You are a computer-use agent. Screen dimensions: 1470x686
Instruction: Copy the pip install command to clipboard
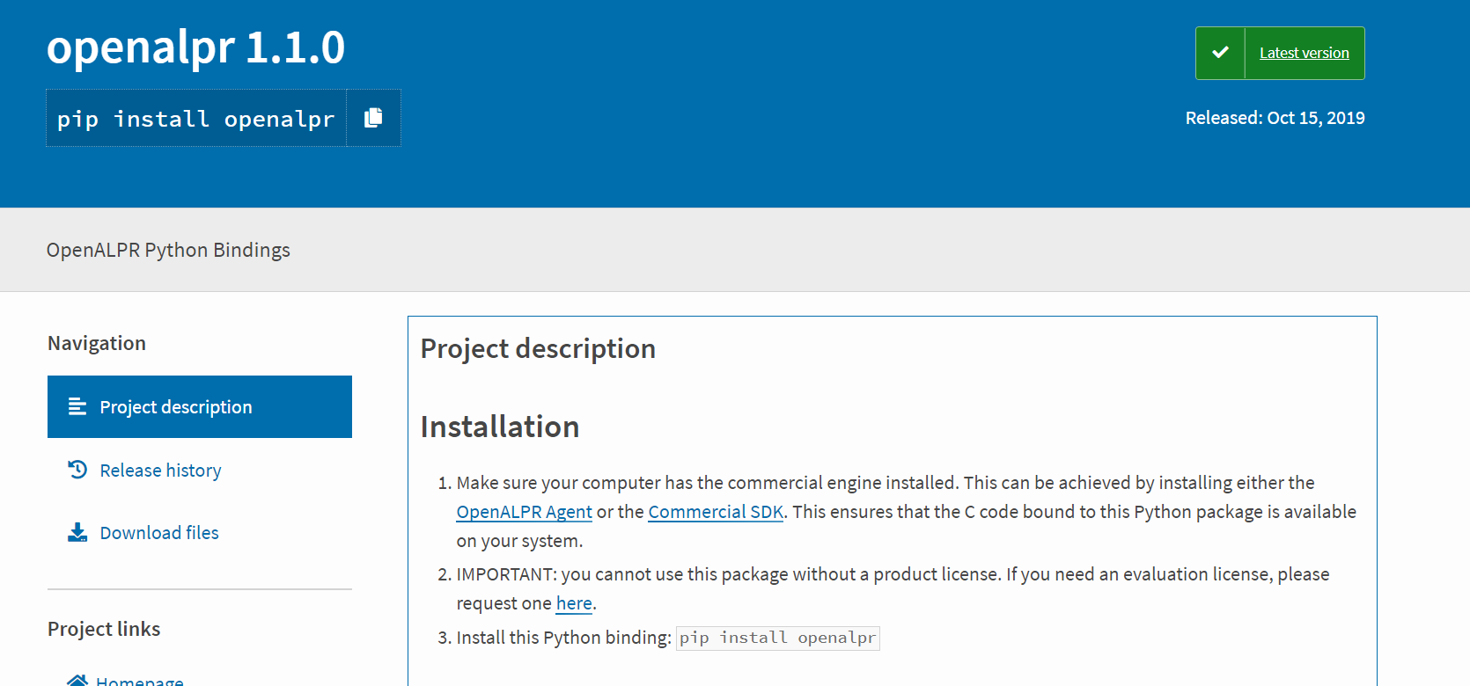pos(373,118)
